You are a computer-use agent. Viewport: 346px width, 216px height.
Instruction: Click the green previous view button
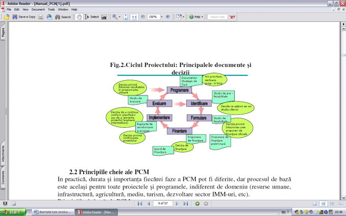pos(197,204)
